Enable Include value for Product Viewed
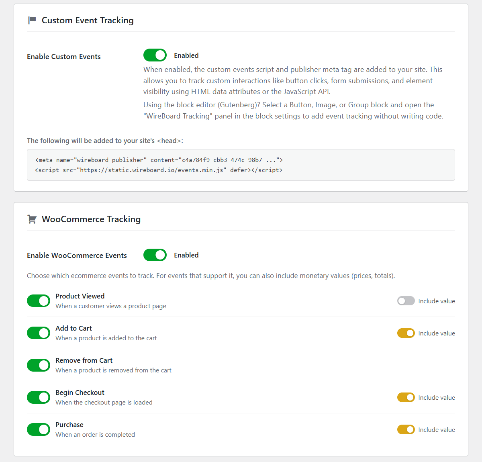This screenshot has height=462, width=482. pos(406,301)
